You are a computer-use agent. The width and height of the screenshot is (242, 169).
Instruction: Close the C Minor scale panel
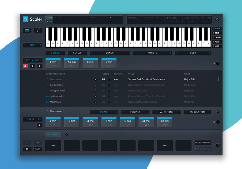pyautogui.click(x=218, y=112)
